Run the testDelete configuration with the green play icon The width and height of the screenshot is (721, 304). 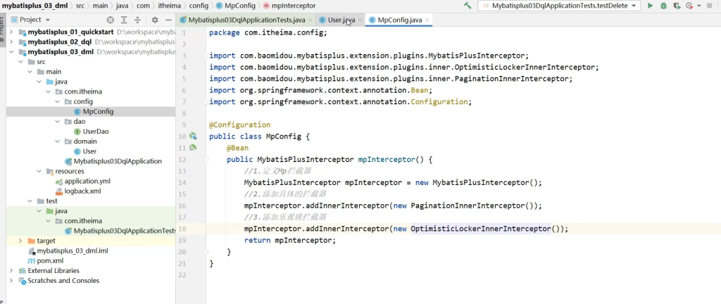click(650, 6)
